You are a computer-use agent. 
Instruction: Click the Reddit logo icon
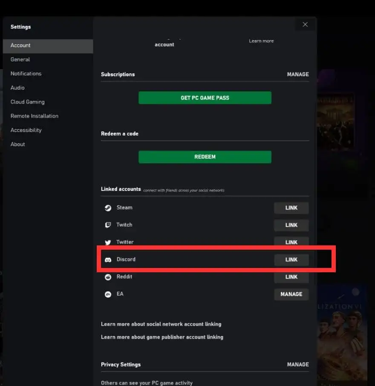point(108,277)
